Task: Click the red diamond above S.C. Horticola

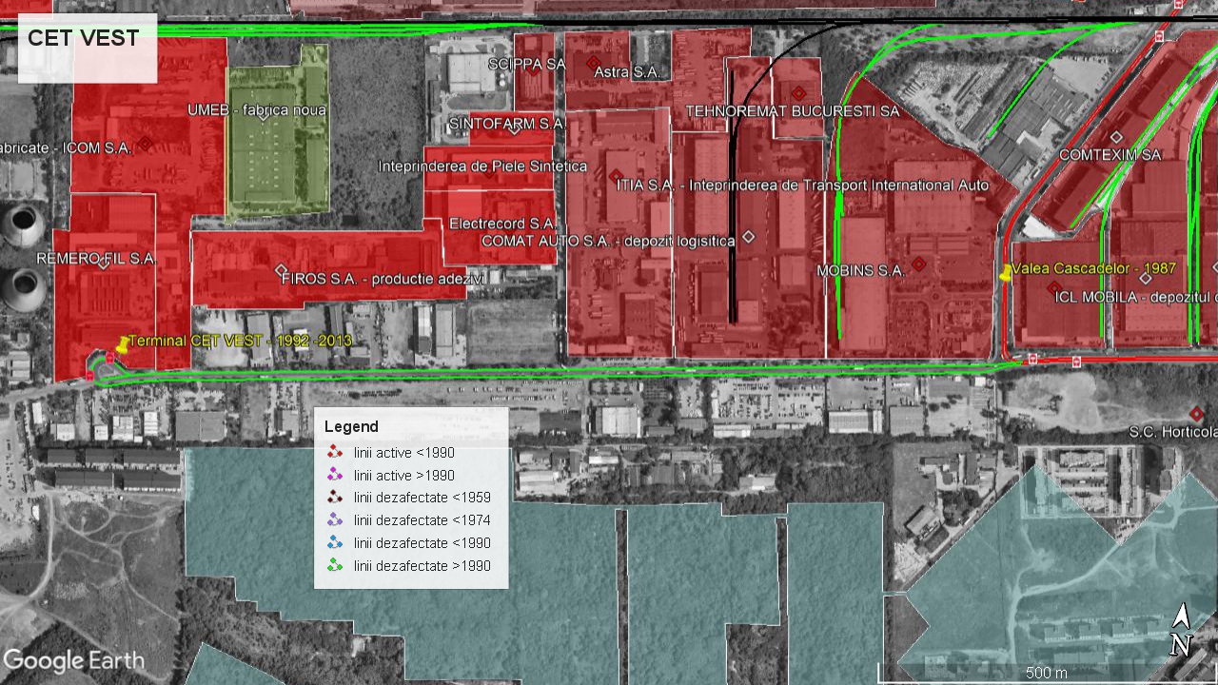Action: [x=1196, y=413]
